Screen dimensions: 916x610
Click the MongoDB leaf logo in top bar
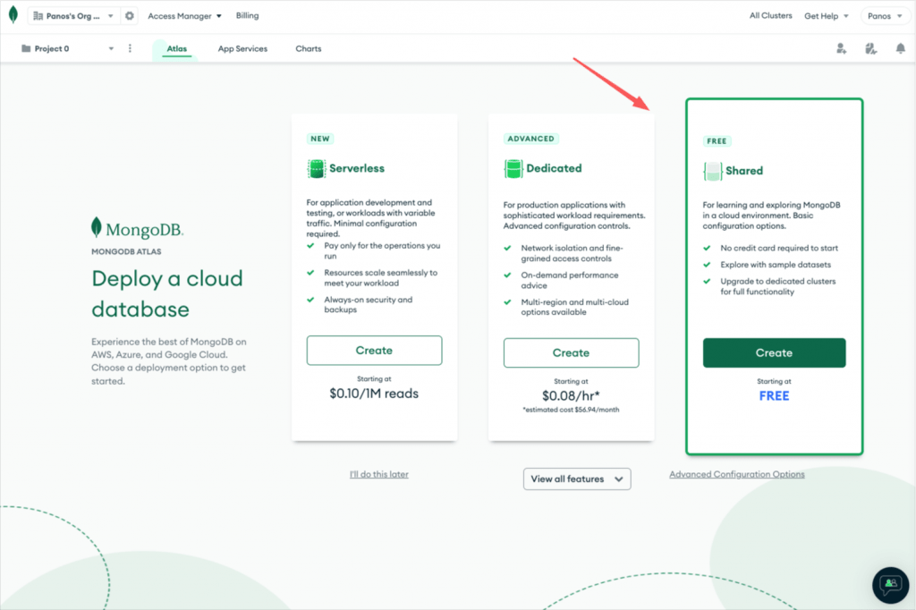tap(13, 15)
